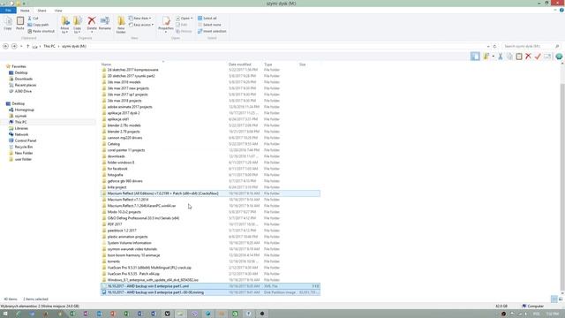The width and height of the screenshot is (565, 318).
Task: Click Copy path in the ribbon
Action: point(38,25)
